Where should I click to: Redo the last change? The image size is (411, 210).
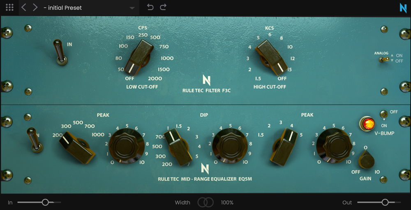pyautogui.click(x=163, y=7)
